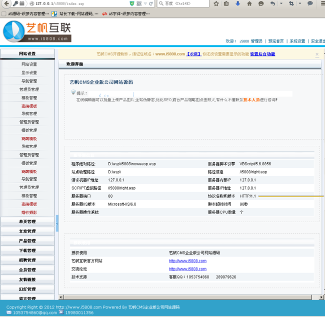The image size is (325, 317).
Task: Click the 客服QQ: 1053754860 text
Action: coord(189,277)
